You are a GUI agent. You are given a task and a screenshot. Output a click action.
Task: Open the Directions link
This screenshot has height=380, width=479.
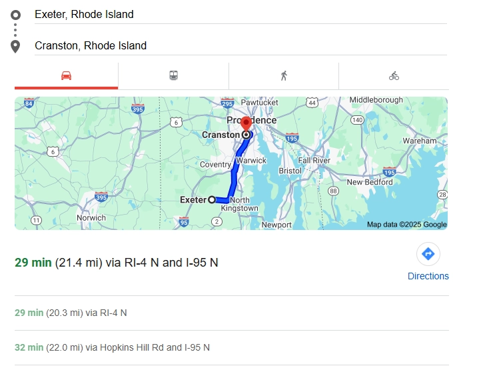click(x=428, y=276)
